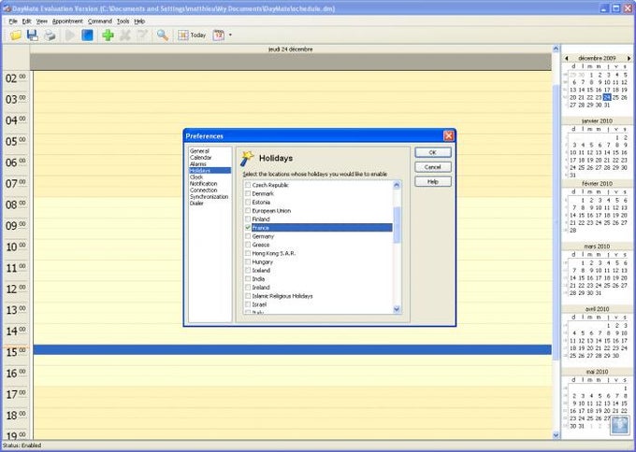Select Calendar in the preferences list
This screenshot has width=636, height=452.
[x=200, y=158]
